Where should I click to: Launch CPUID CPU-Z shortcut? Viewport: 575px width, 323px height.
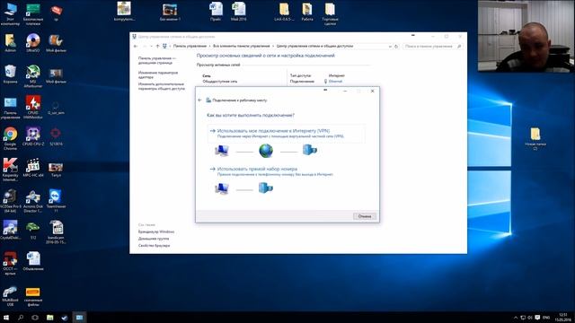point(33,136)
